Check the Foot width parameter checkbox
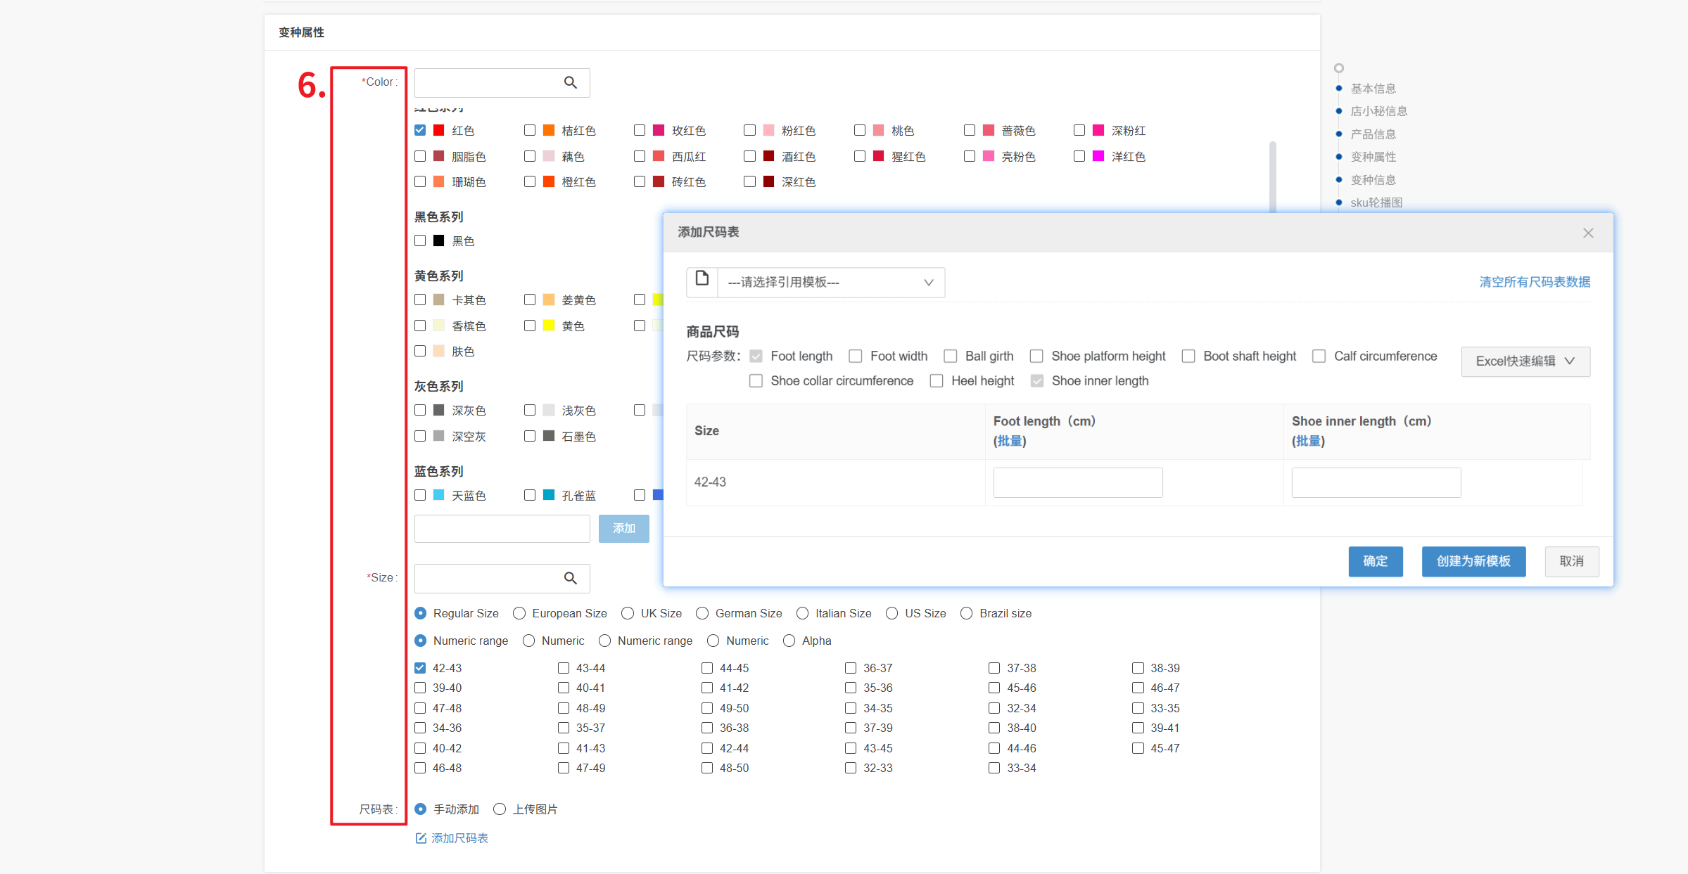The image size is (1688, 874). coord(856,356)
